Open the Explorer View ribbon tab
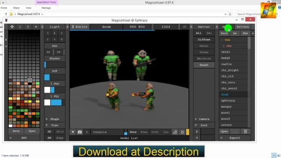This screenshot has height=158, width=281. (x=29, y=8)
